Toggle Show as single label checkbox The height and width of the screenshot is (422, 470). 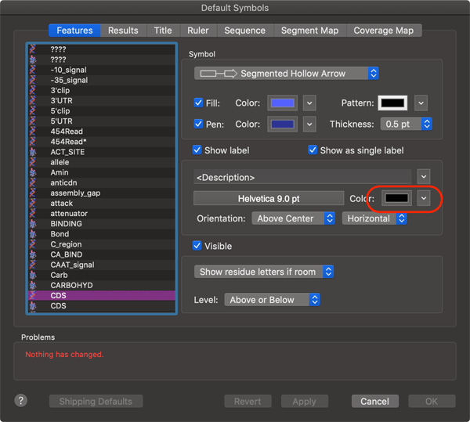click(313, 150)
